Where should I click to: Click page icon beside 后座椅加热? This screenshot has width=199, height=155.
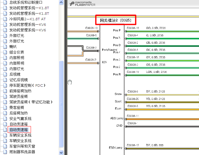click(5, 113)
